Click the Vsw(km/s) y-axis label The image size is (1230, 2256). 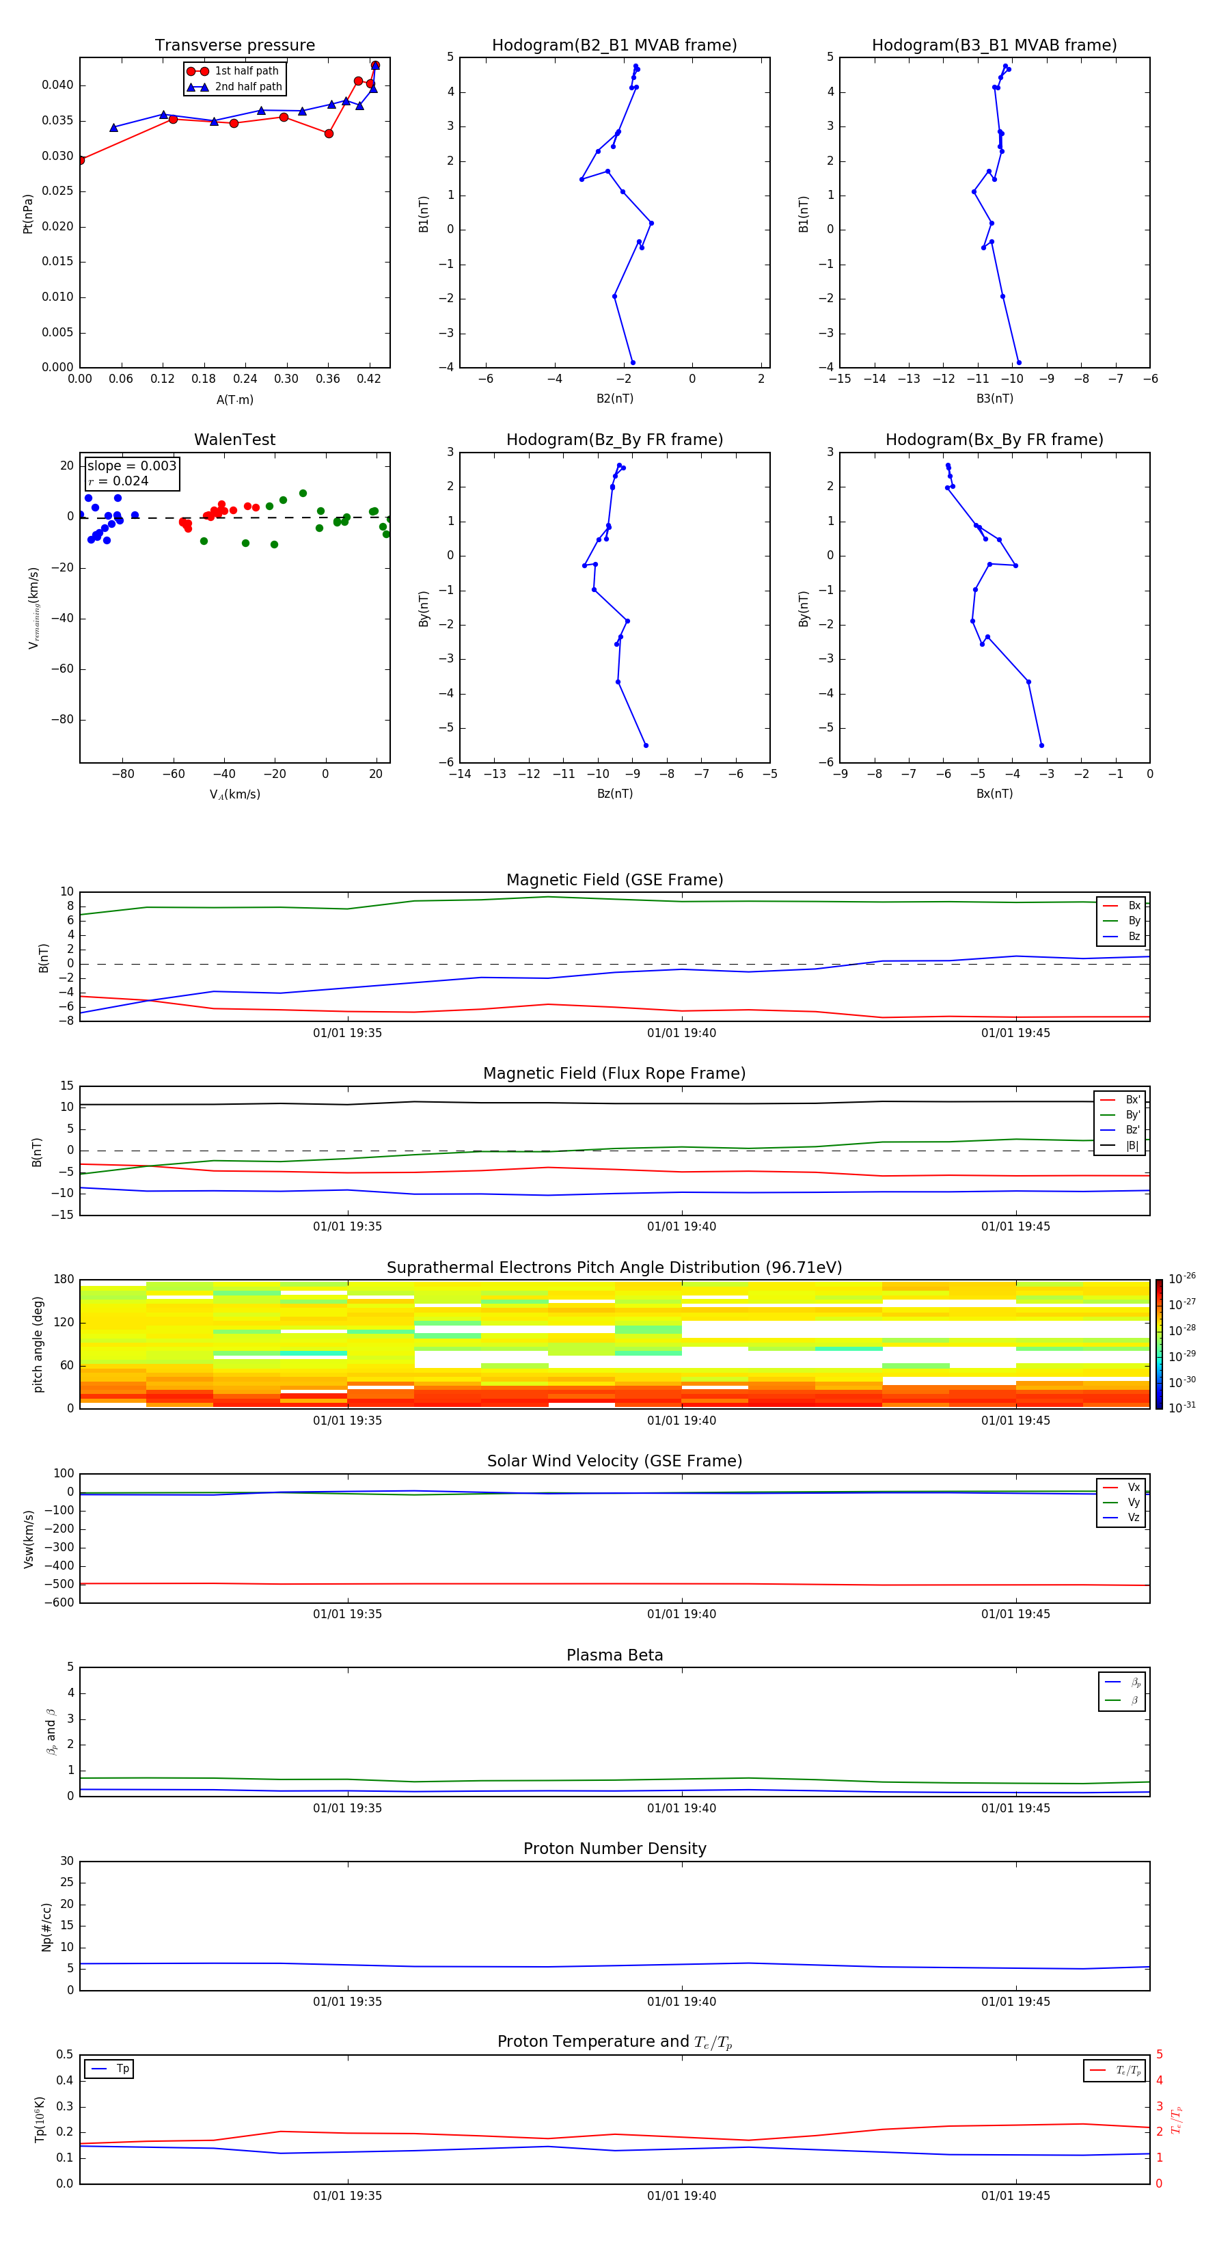28,1539
